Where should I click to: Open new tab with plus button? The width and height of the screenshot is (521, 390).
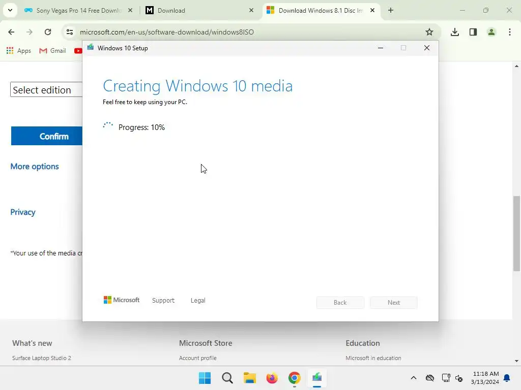(x=391, y=10)
